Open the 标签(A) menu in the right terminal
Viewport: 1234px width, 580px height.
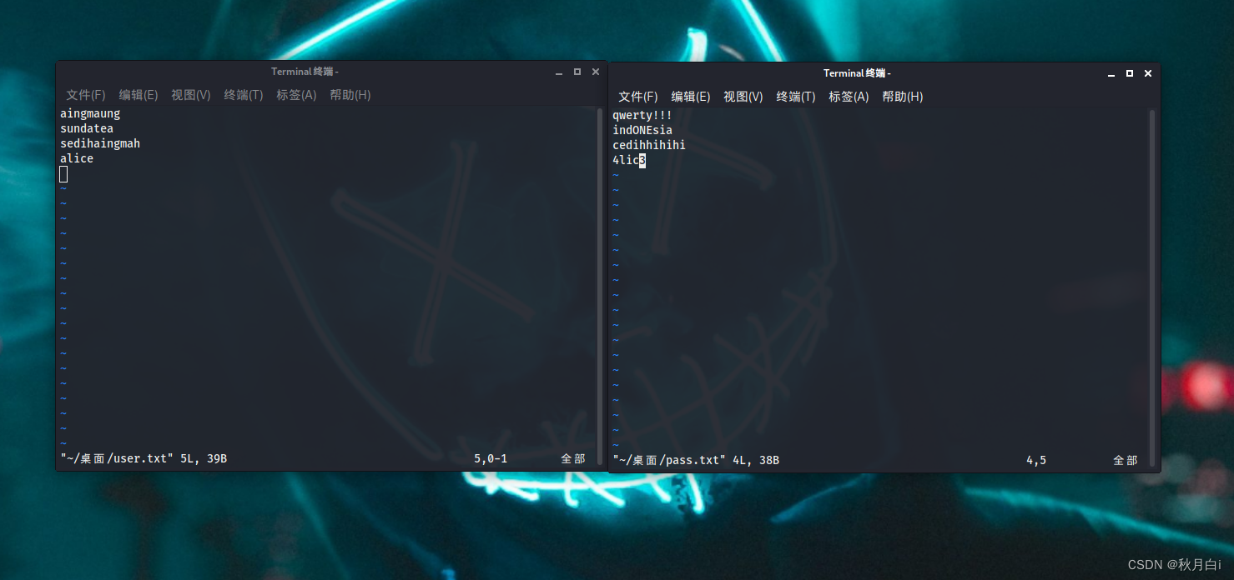[848, 96]
